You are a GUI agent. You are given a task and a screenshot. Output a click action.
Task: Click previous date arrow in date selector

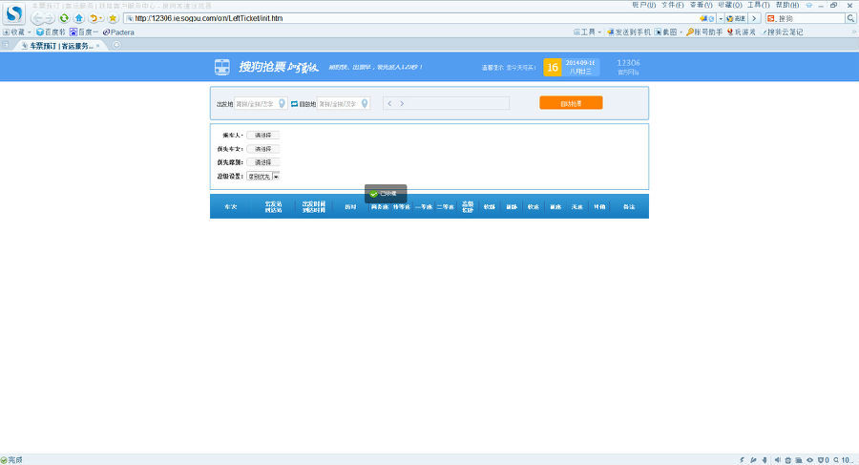(x=389, y=103)
